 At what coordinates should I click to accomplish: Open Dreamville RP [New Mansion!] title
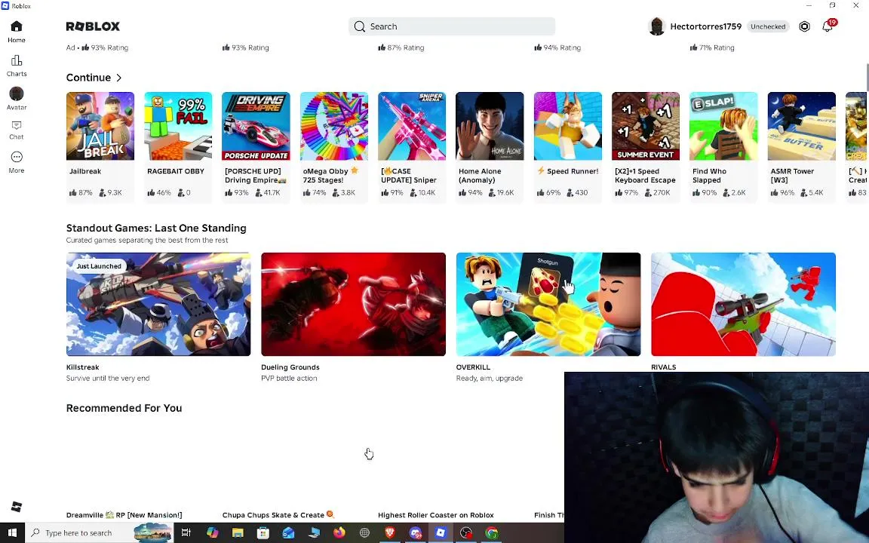[x=124, y=515]
